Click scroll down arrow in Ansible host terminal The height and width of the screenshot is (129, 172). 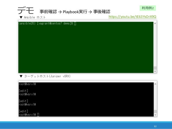(x=155, y=71)
